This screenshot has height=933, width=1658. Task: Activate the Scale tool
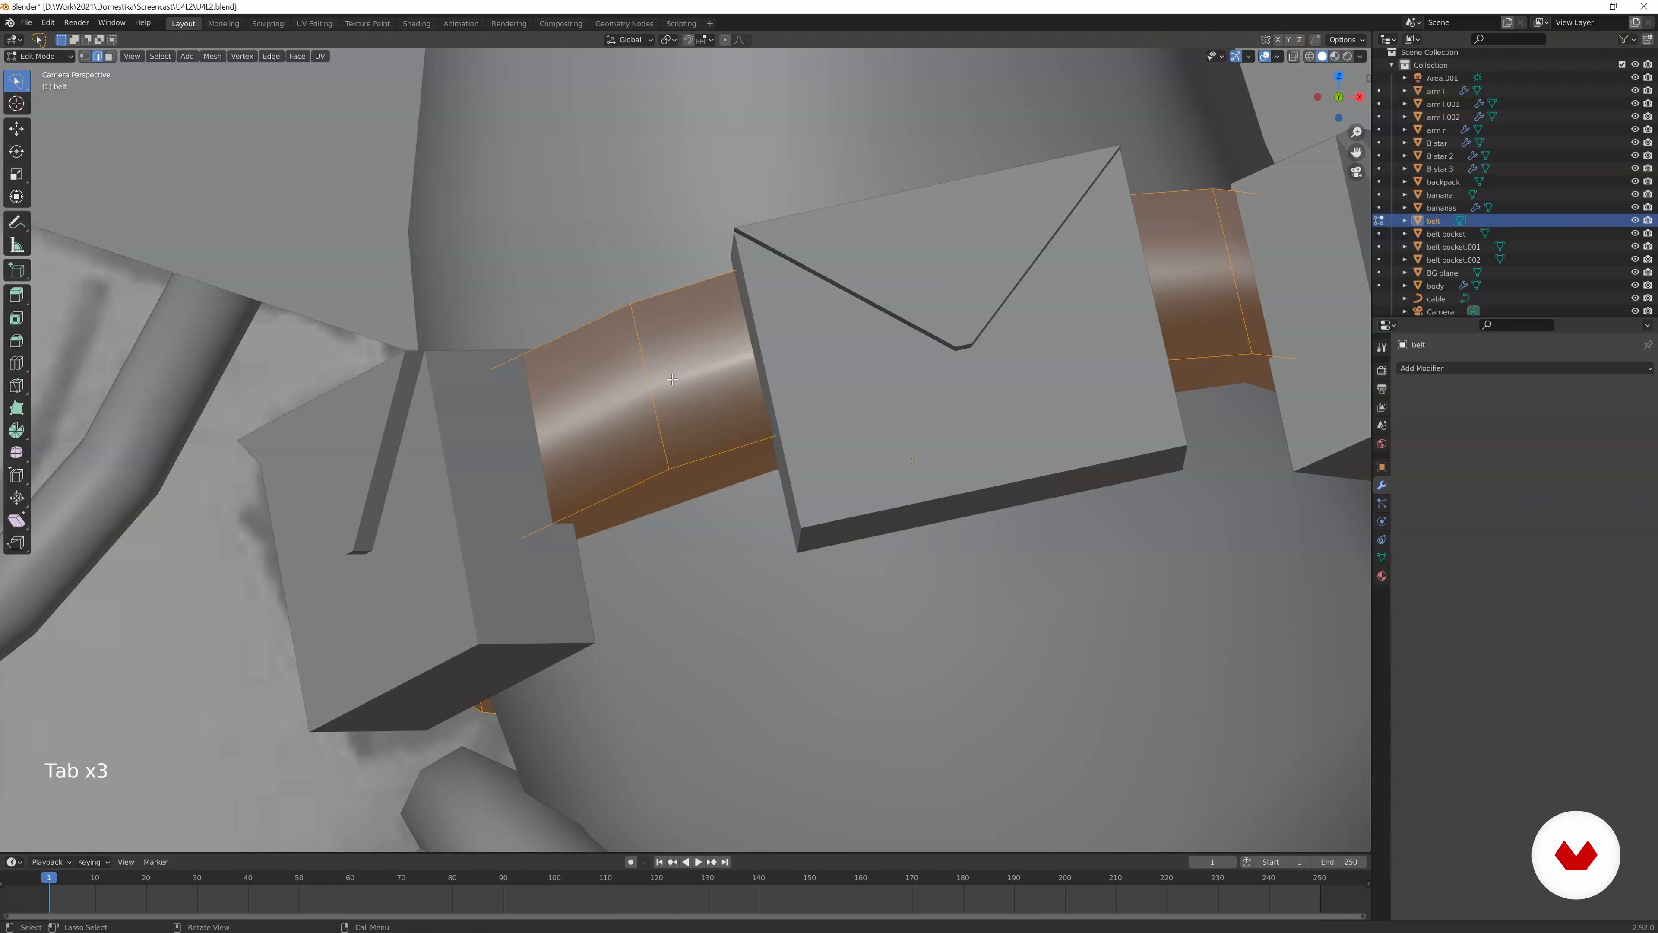pyautogui.click(x=16, y=174)
